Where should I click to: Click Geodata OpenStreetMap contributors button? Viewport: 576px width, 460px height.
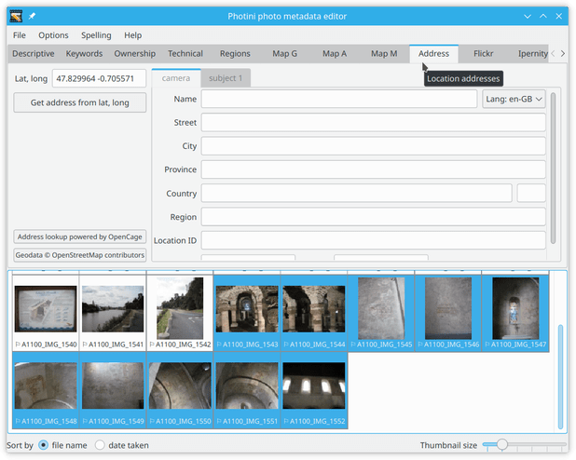click(x=80, y=255)
